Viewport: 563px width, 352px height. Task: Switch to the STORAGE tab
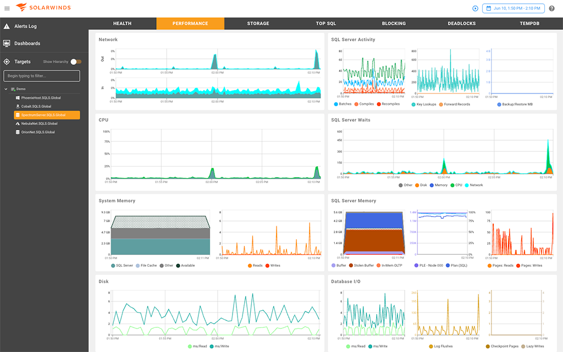pos(258,23)
